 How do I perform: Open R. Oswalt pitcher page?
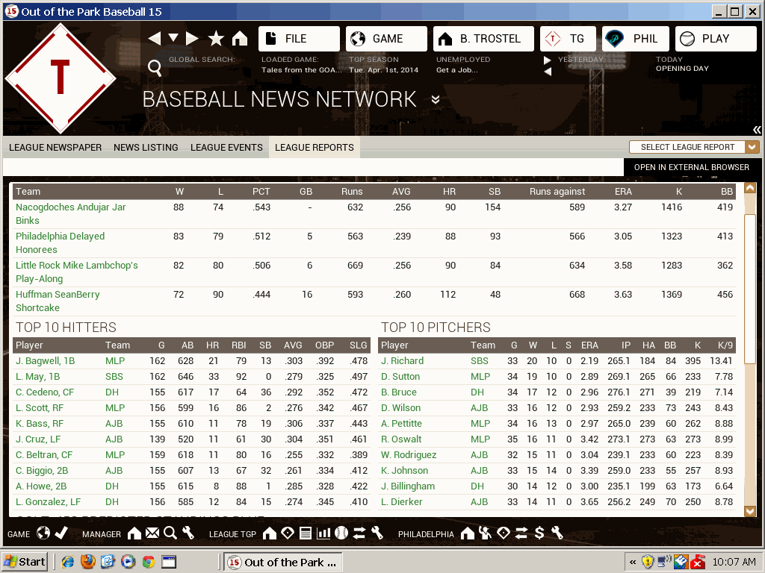click(401, 439)
